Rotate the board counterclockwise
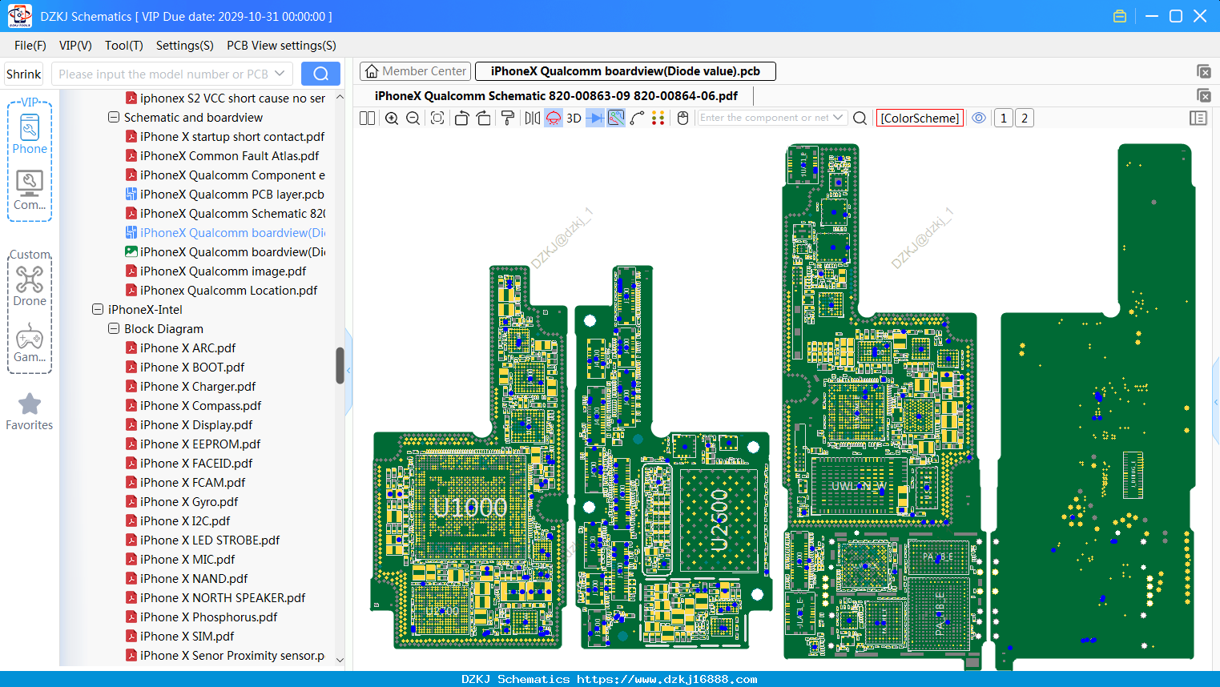The width and height of the screenshot is (1220, 687). pyautogui.click(x=461, y=119)
